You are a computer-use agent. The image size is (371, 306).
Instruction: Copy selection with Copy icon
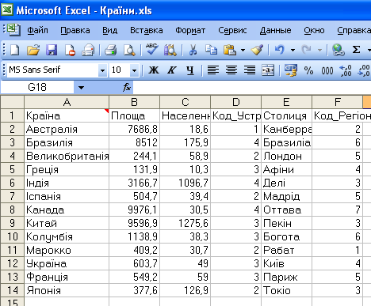click(211, 50)
